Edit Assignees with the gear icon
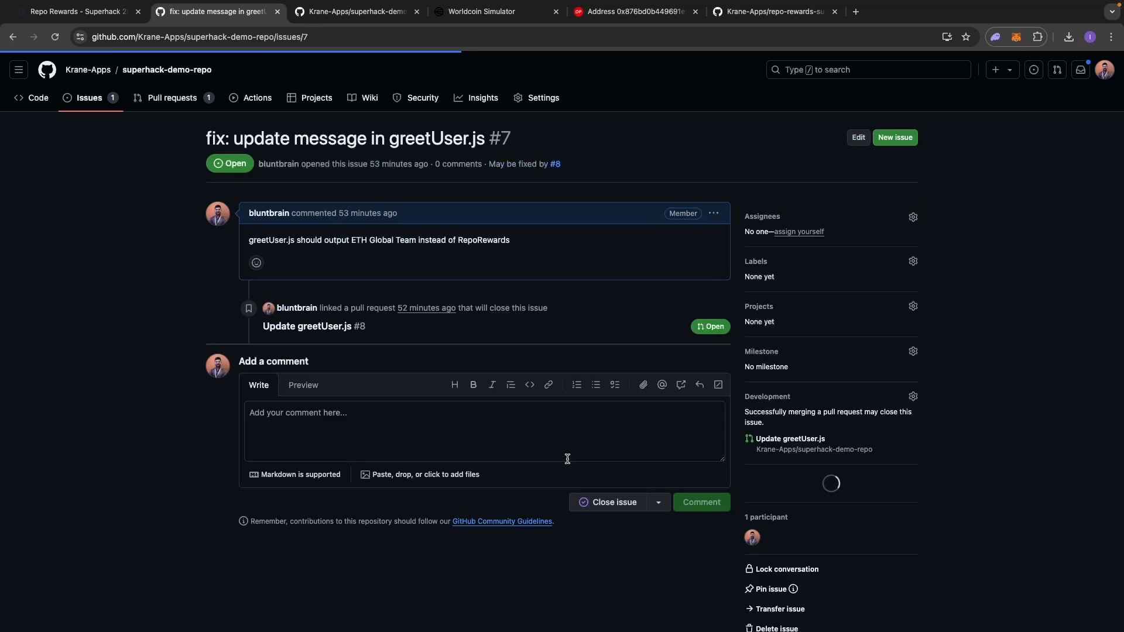Viewport: 1124px width, 632px height. (x=913, y=217)
